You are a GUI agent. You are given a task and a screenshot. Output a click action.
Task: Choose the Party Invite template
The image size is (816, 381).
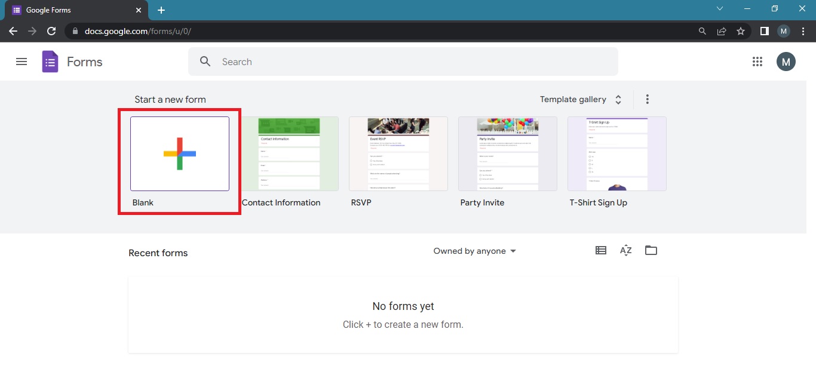coord(507,154)
